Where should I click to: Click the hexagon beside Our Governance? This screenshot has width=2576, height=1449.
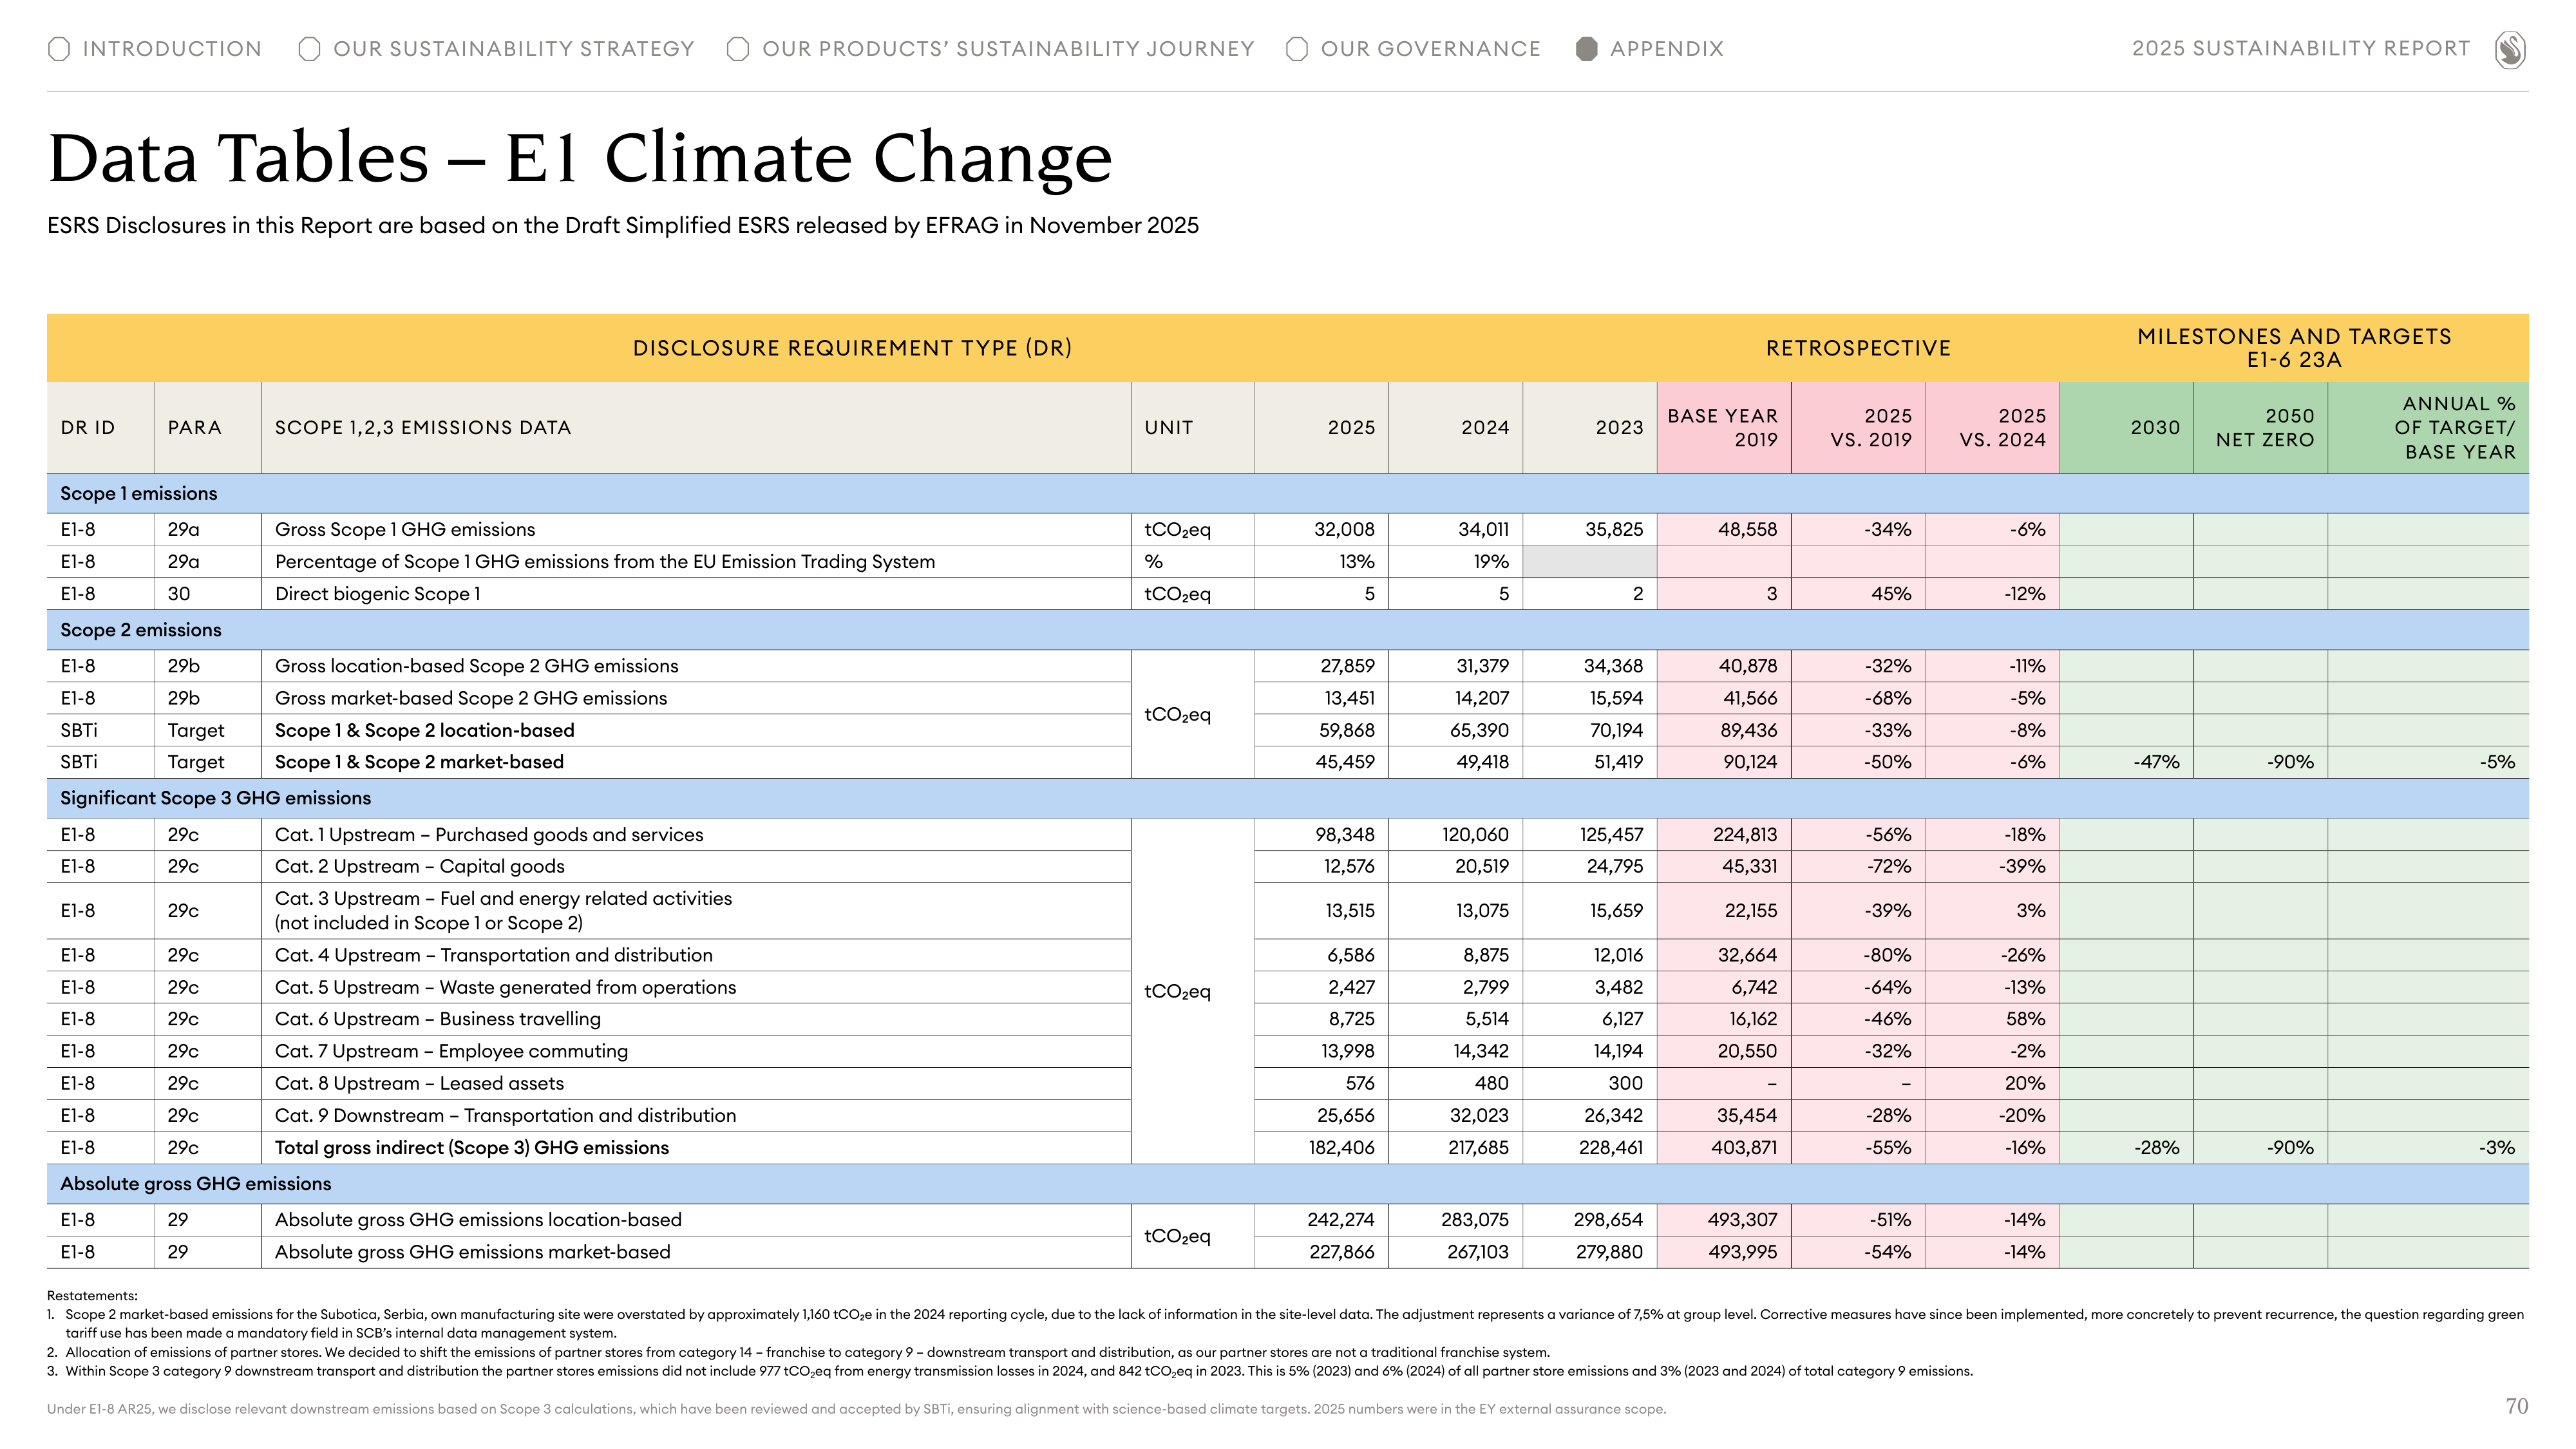tap(1297, 49)
